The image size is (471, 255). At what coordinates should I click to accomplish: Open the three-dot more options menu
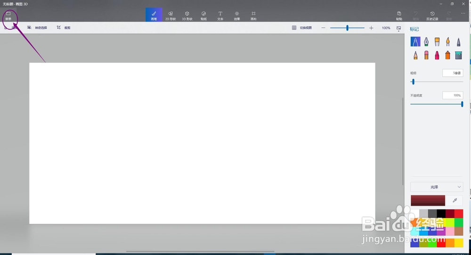point(463,14)
